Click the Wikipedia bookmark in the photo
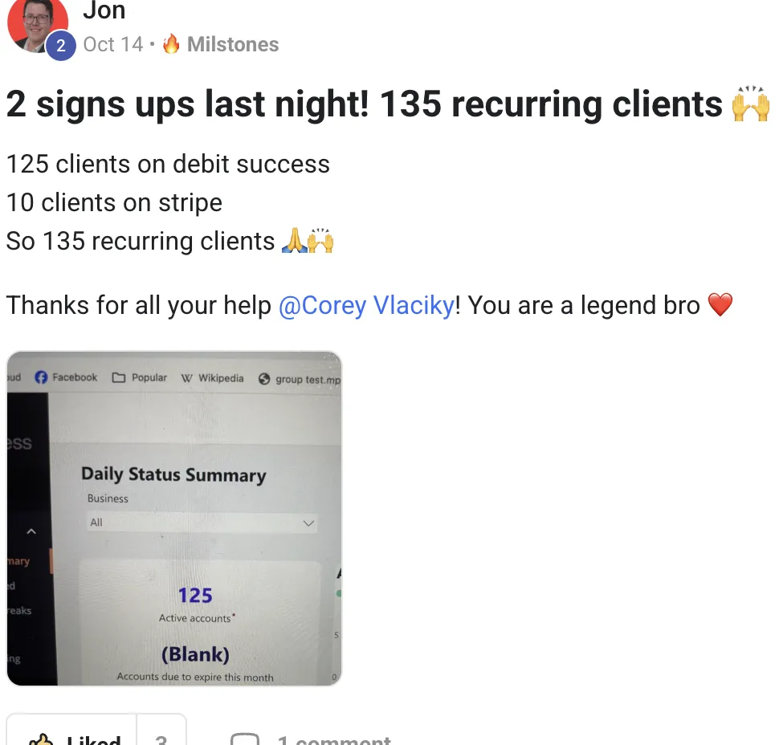This screenshot has height=745, width=779. coord(213,378)
